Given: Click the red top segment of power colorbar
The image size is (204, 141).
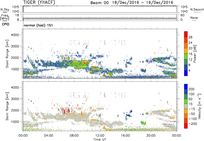Looking at the screenshot, I should (186, 34).
